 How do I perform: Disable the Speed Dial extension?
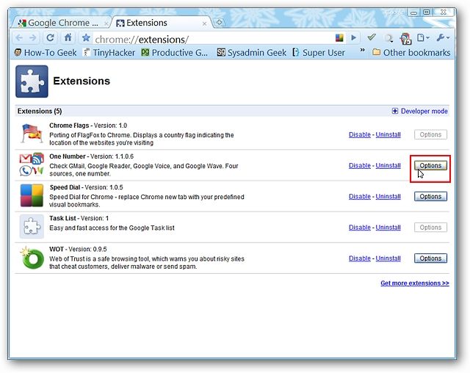pos(359,196)
